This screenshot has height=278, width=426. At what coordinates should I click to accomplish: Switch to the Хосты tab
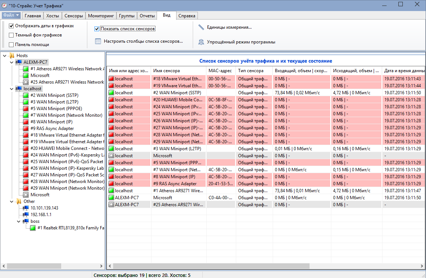click(x=52, y=16)
